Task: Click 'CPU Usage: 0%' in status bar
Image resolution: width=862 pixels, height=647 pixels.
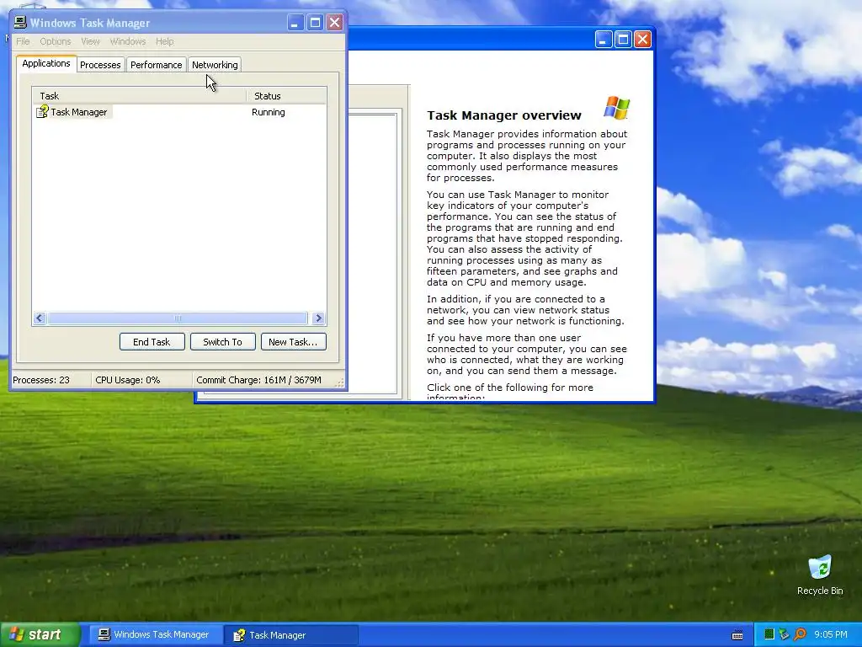Action: coord(128,380)
